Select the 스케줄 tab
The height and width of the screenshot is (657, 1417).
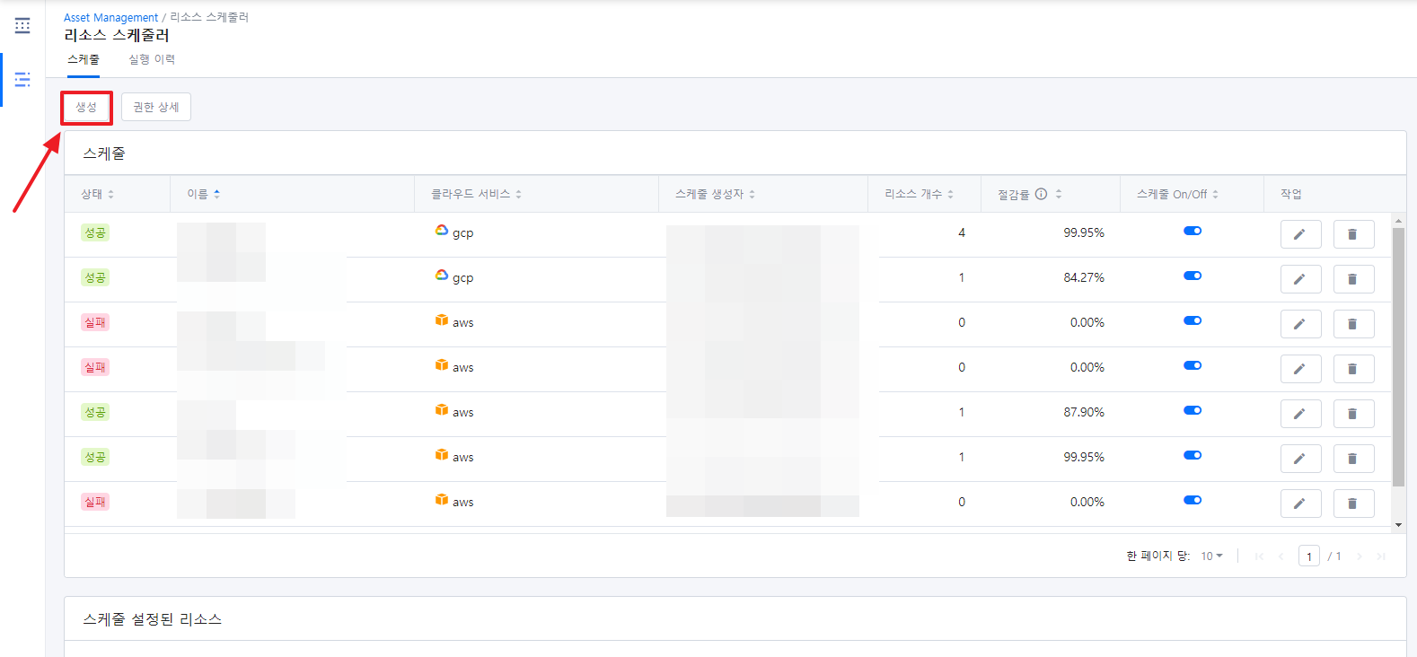[84, 59]
